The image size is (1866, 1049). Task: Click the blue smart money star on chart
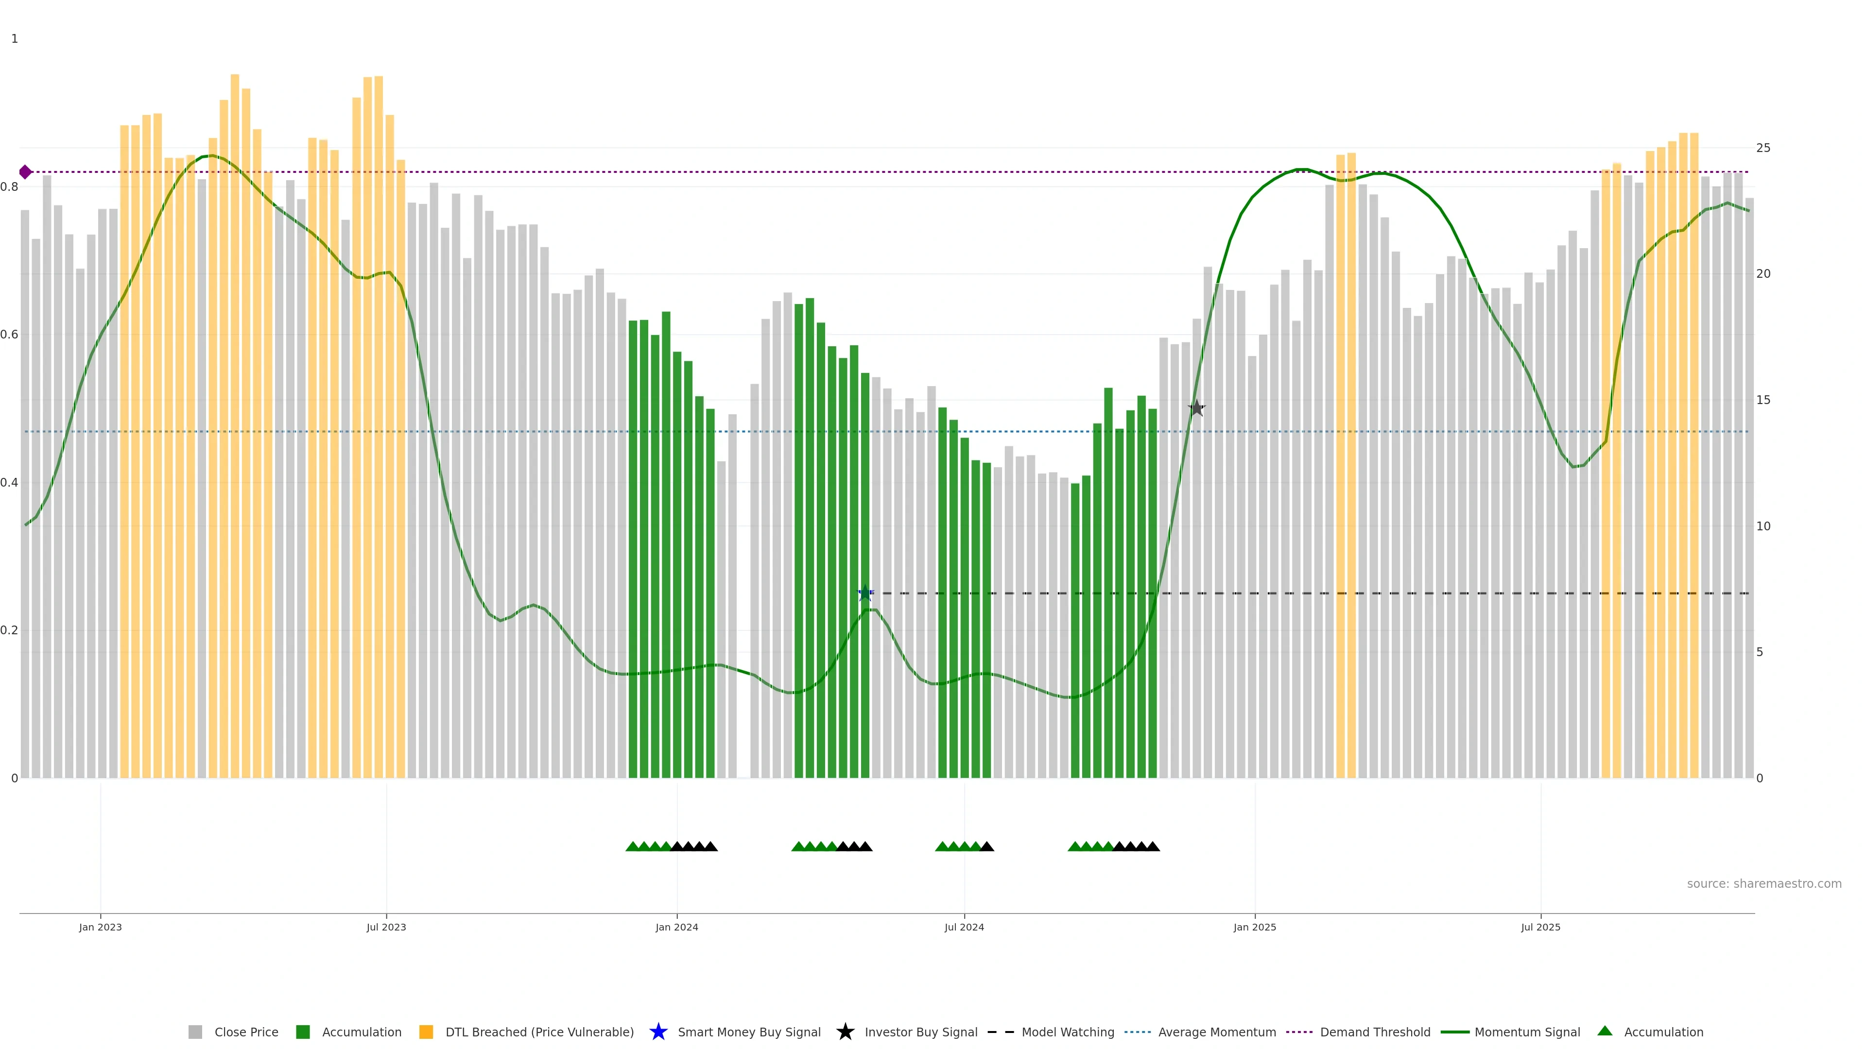pos(865,593)
